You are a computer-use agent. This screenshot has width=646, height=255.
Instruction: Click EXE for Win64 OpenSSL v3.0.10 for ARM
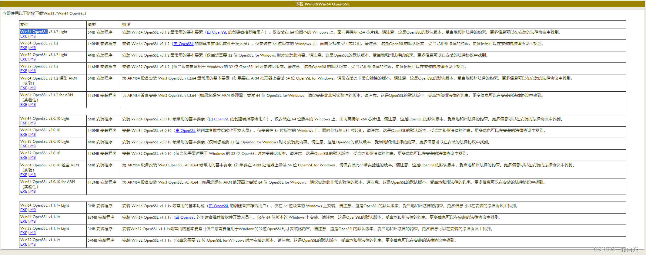click(24, 191)
